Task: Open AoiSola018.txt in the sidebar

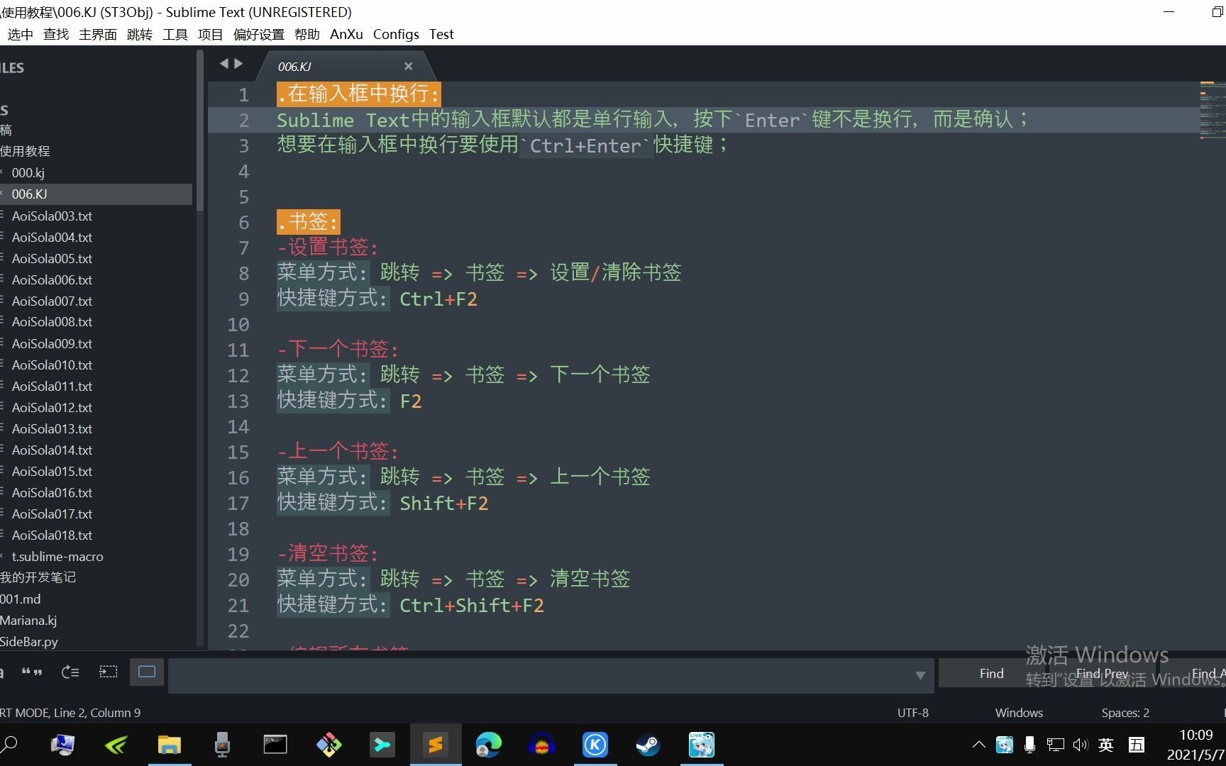Action: [96, 535]
